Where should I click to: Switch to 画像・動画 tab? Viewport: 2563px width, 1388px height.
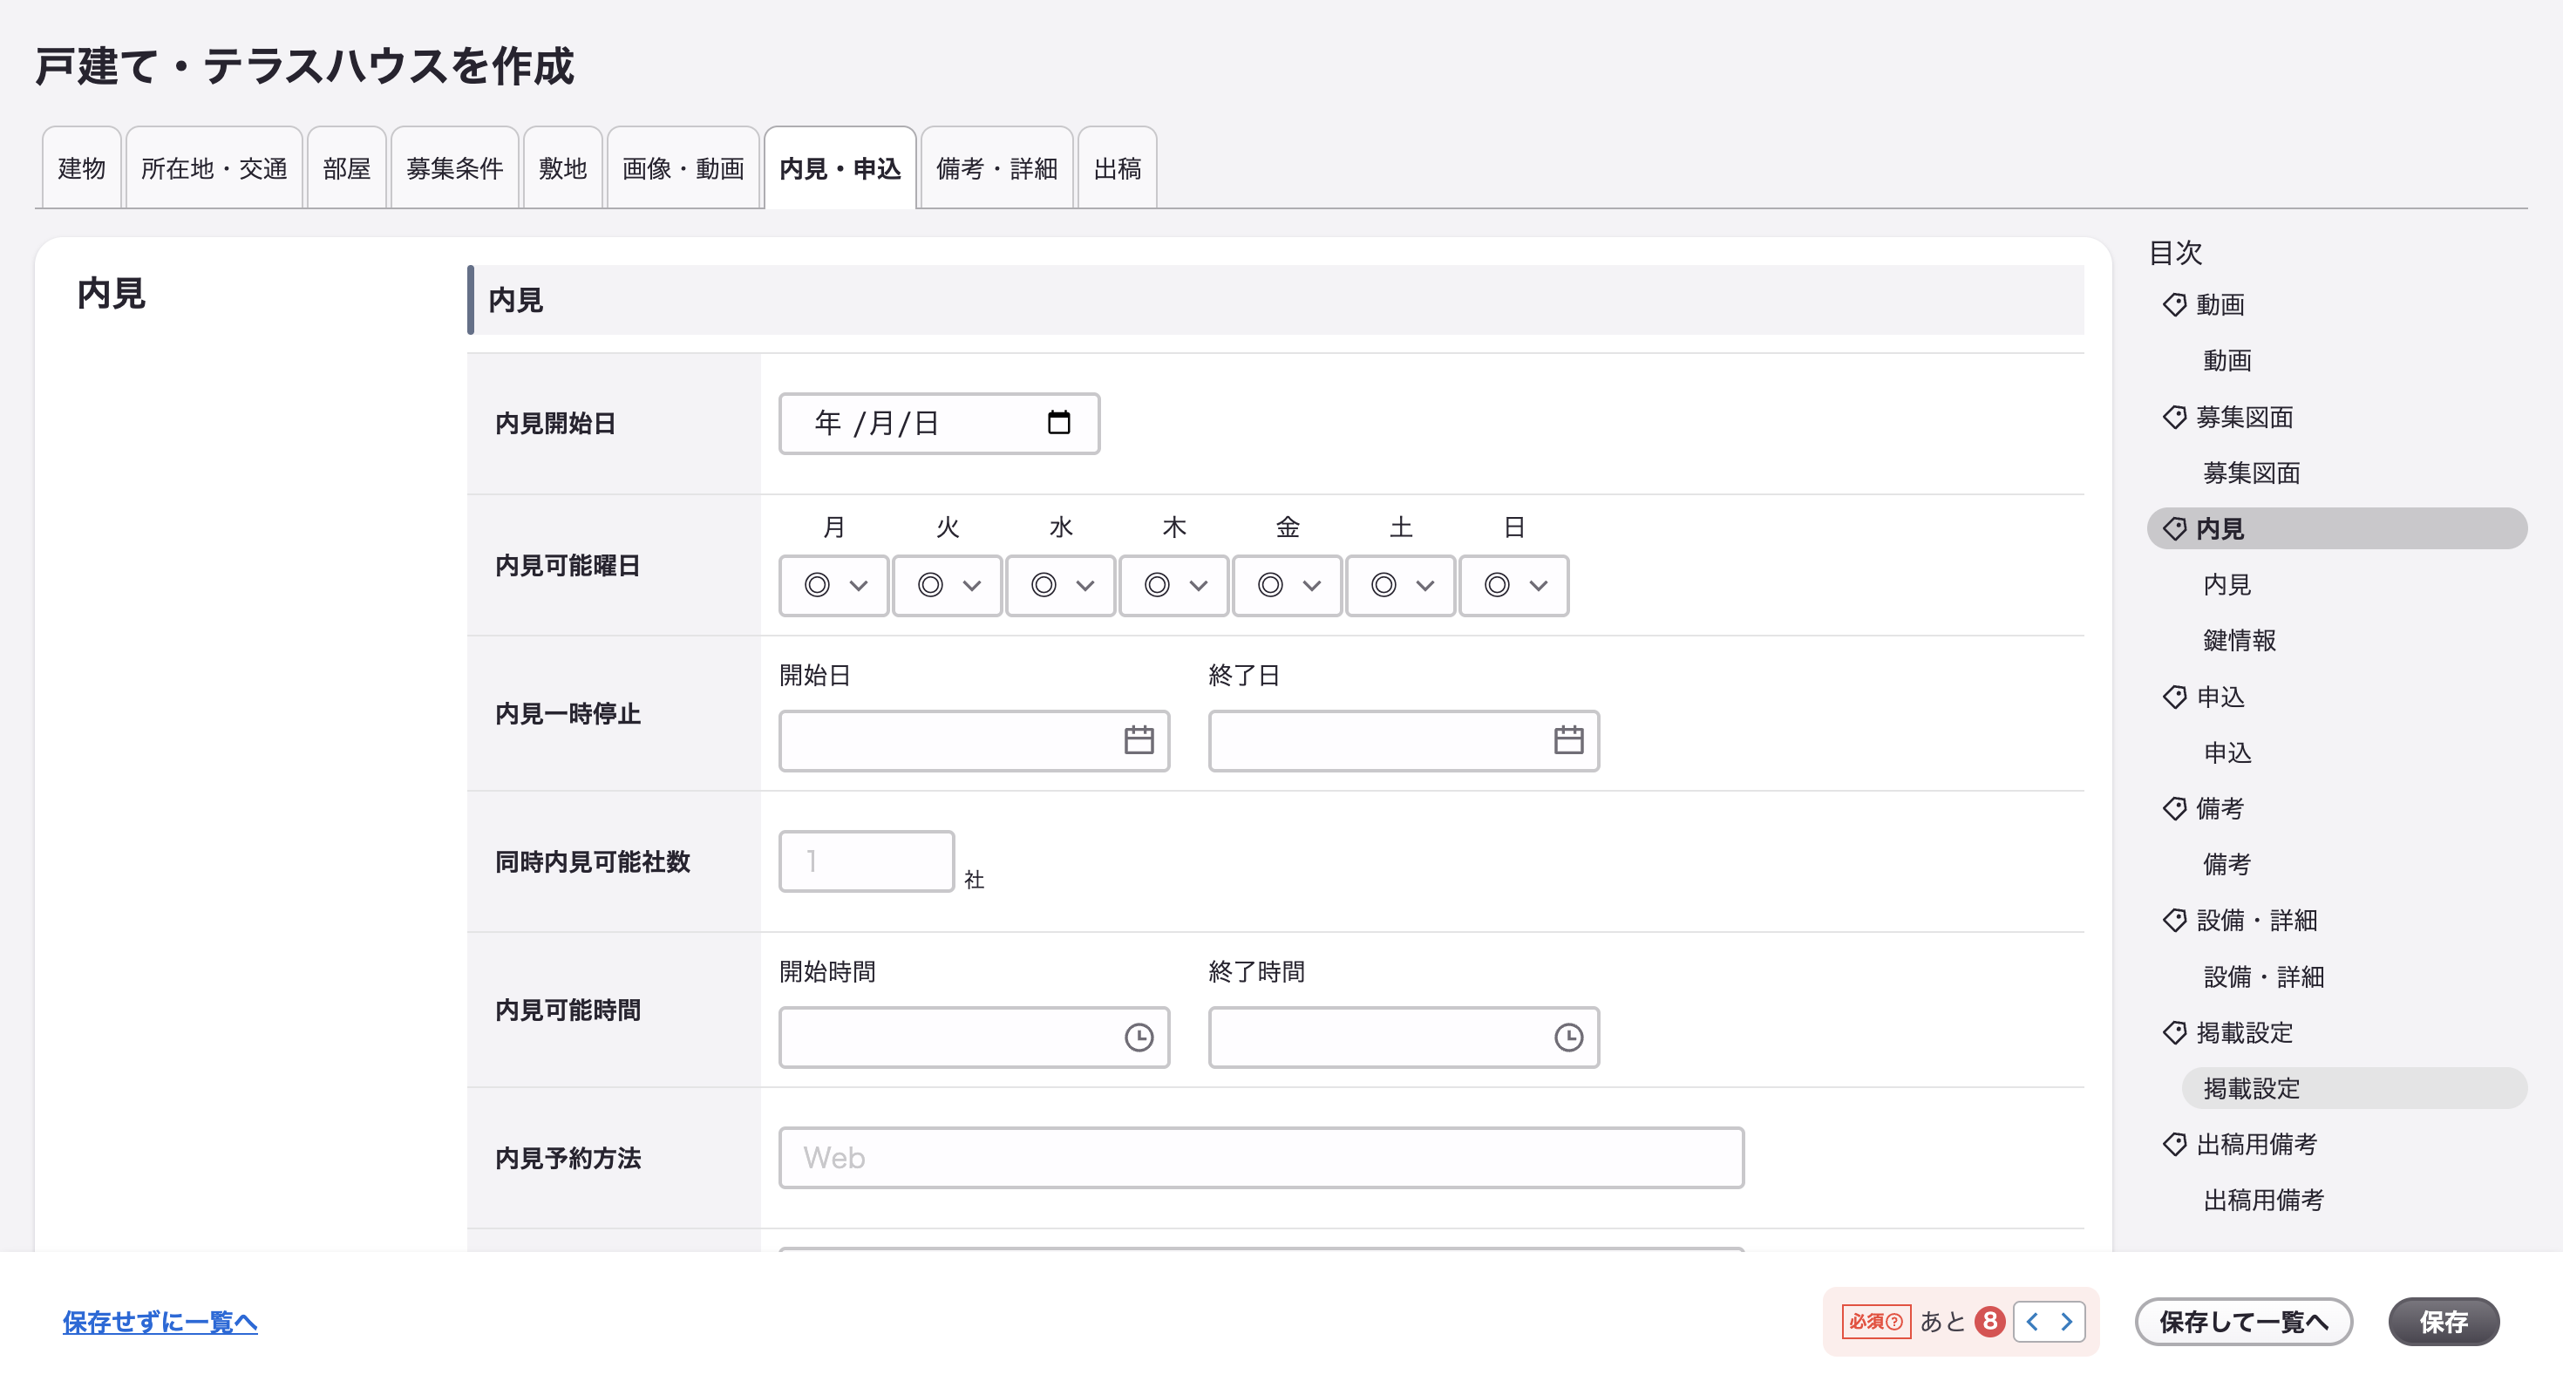(683, 168)
